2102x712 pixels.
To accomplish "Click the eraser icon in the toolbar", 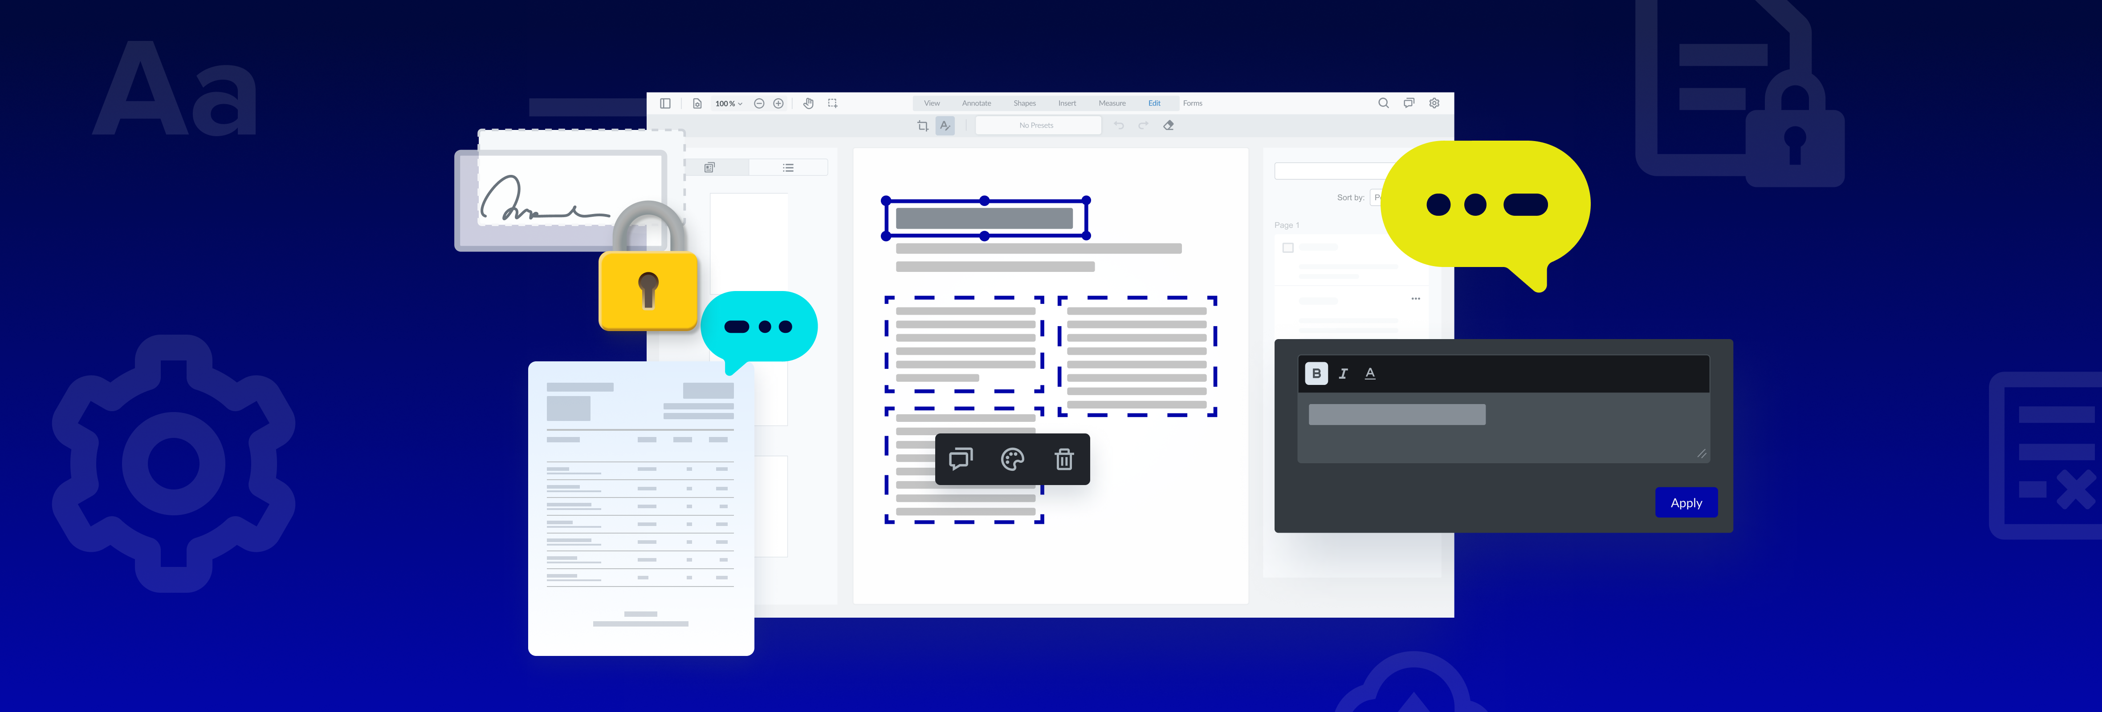I will click(1169, 125).
